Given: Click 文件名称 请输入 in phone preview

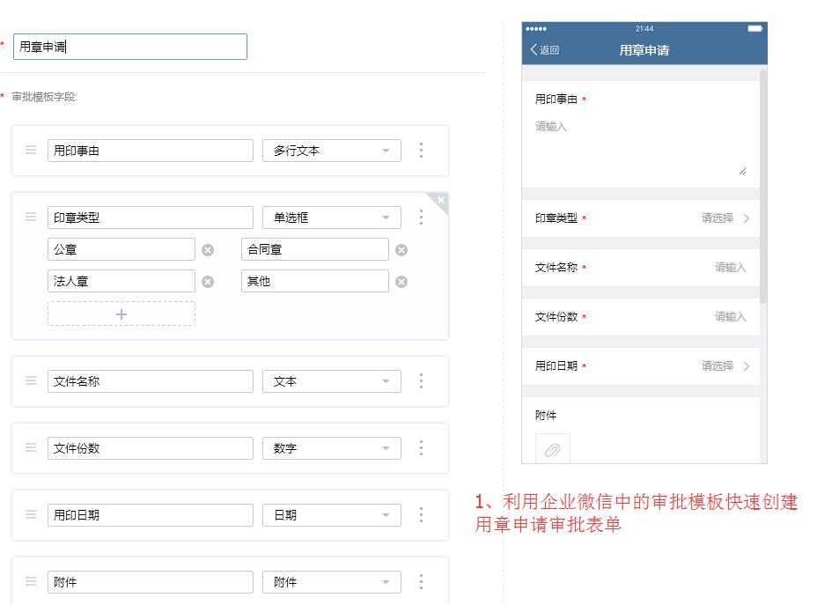Looking at the screenshot, I should (730, 268).
